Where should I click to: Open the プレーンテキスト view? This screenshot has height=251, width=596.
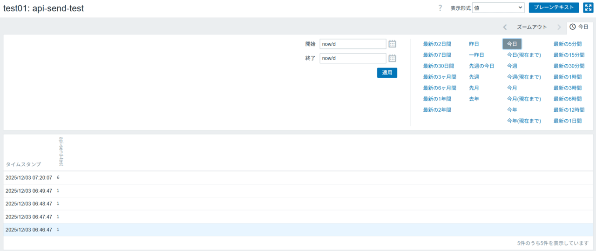554,8
